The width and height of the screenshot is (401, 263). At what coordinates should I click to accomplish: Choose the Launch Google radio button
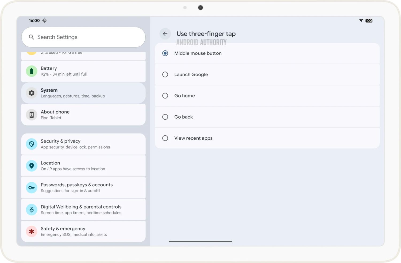pyautogui.click(x=165, y=74)
